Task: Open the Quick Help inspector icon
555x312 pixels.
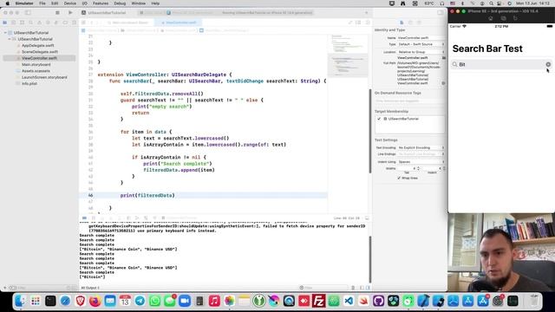Action: pos(419,23)
